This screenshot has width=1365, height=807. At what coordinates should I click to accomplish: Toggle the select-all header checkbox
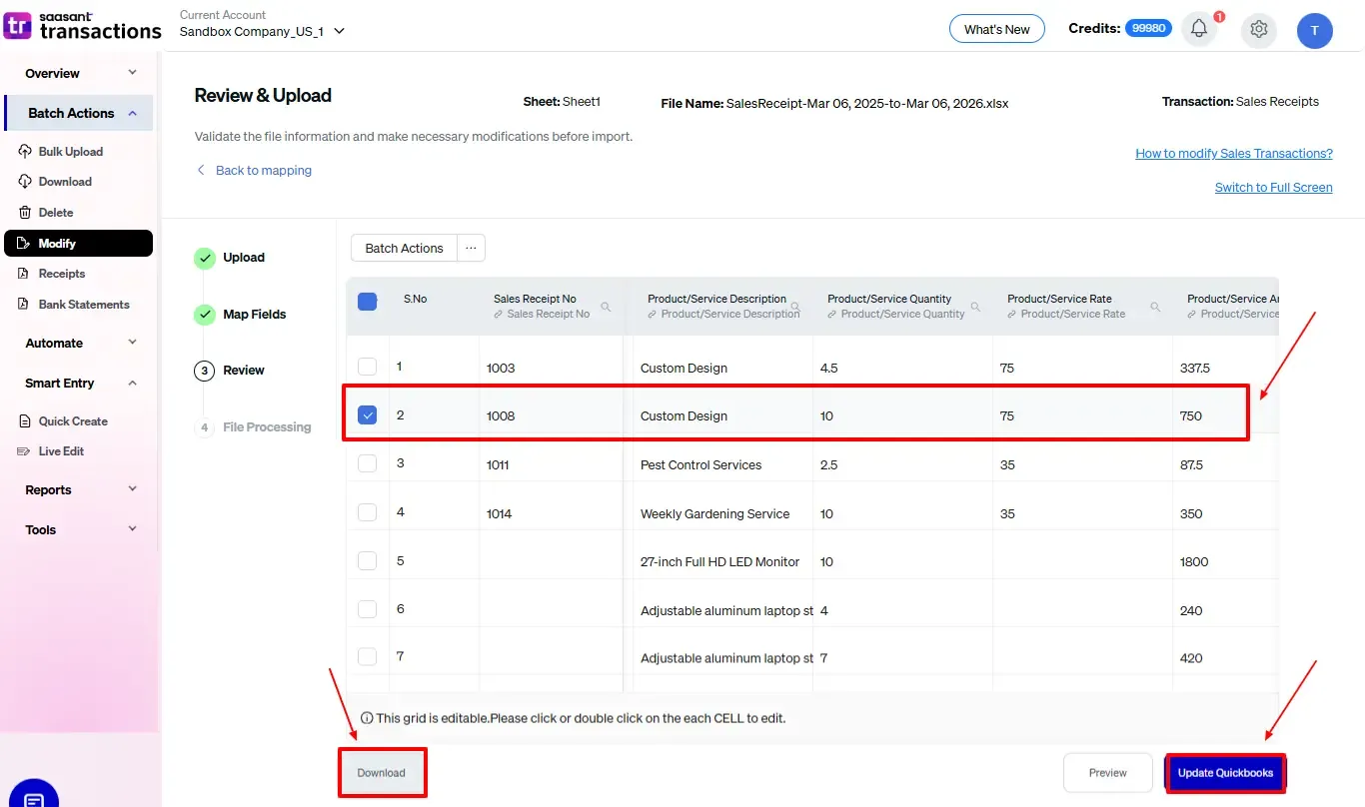[367, 301]
